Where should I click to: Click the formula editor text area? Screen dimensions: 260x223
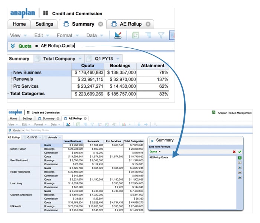pyautogui.click(x=193, y=182)
